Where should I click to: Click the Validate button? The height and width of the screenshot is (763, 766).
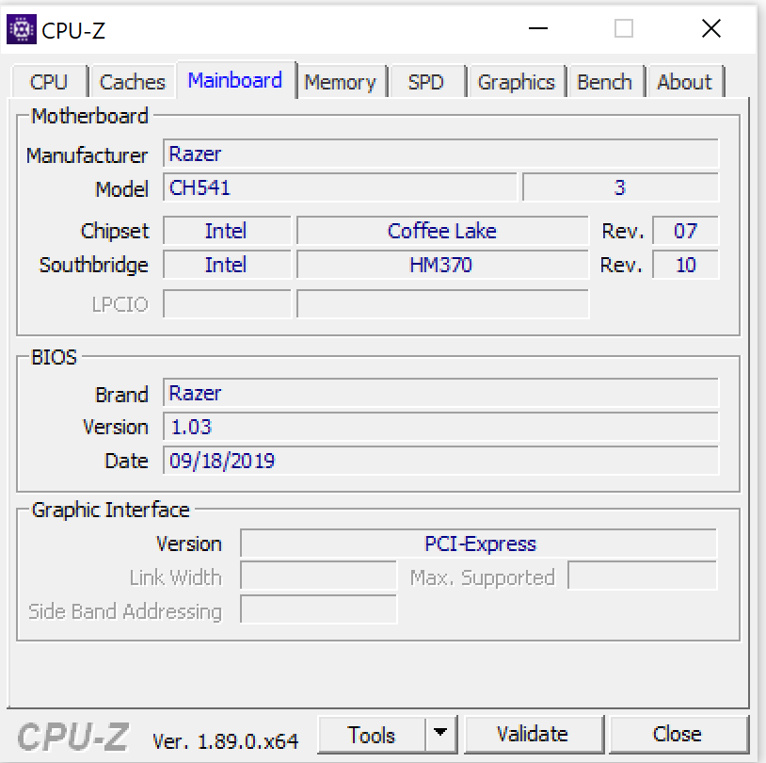[533, 735]
